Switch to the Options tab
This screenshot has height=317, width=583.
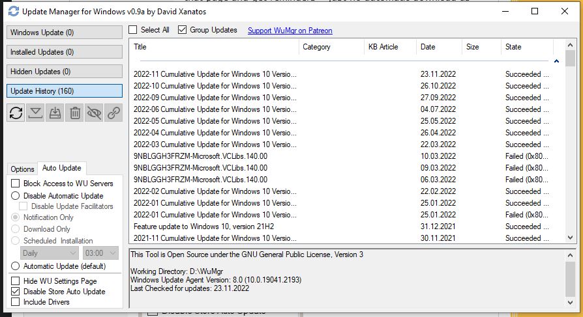tap(22, 169)
